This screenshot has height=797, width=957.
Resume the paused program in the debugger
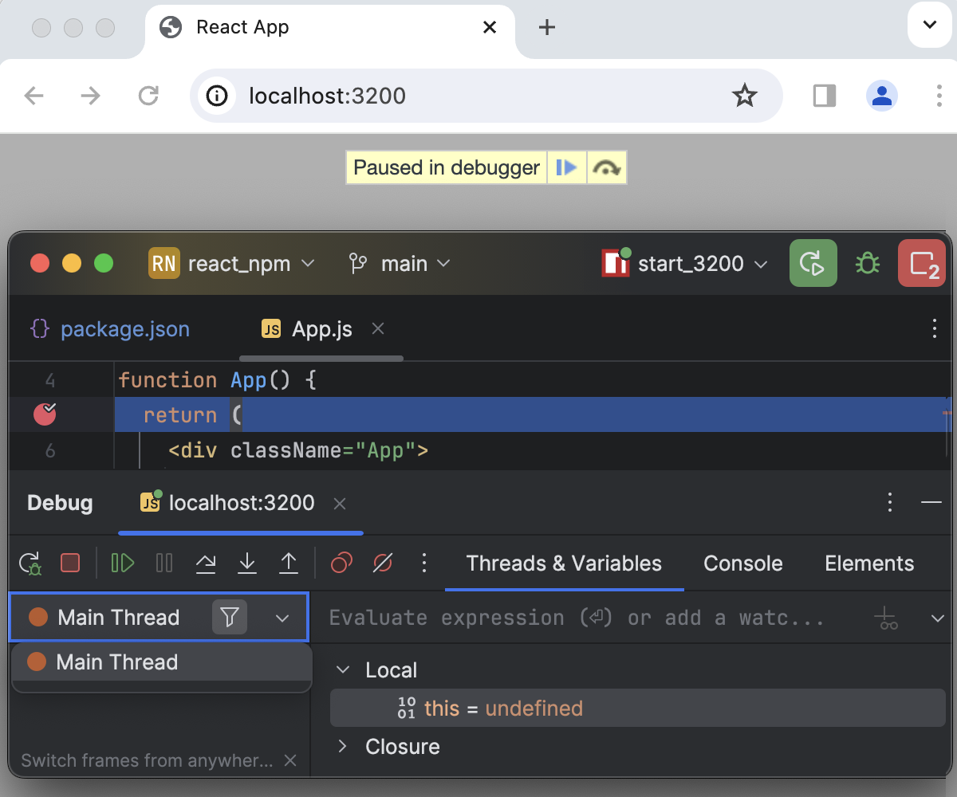point(123,563)
